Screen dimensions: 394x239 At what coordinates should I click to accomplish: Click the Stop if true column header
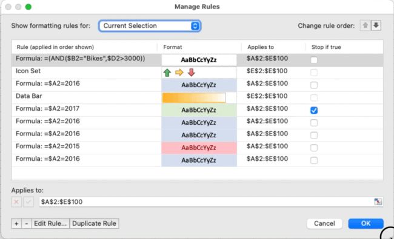[326, 47]
